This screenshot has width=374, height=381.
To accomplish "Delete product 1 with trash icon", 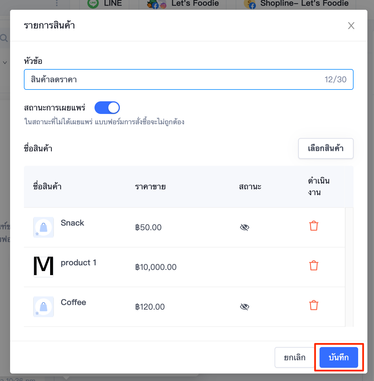I will point(313,266).
